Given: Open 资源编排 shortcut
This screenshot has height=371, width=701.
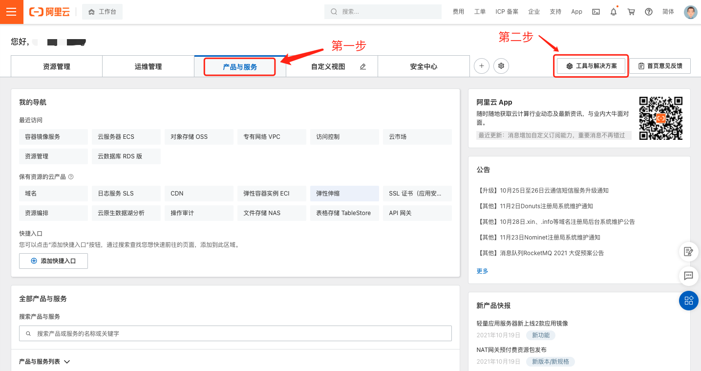Looking at the screenshot, I should tap(54, 213).
